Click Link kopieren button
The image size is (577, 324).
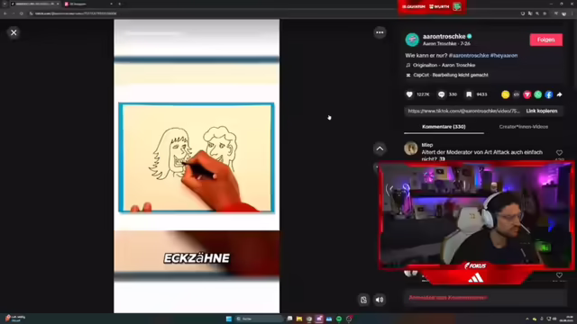tap(541, 111)
